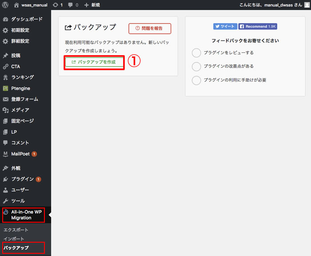Screen dimensions: 311x256
Task: Select the プラグインの改善点がある radio option
Action: pos(196,67)
